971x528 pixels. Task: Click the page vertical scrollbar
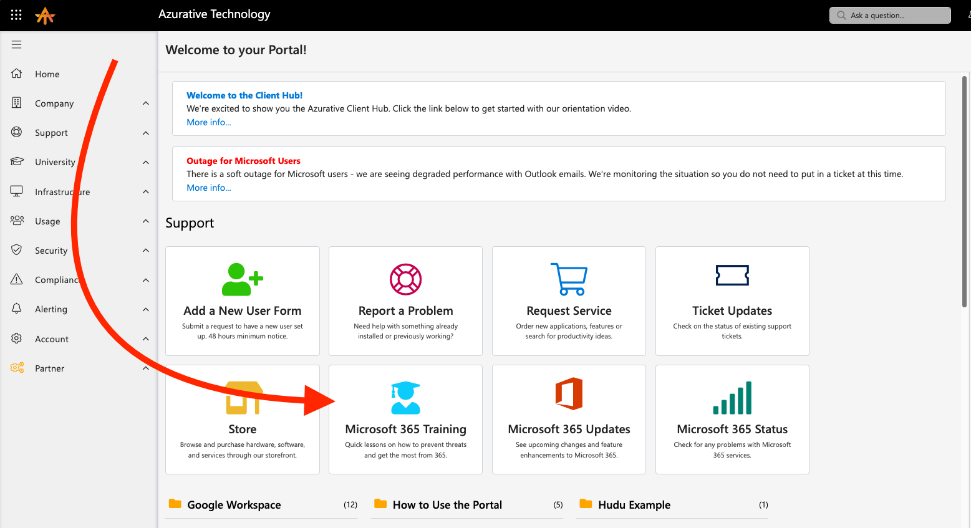tap(964, 191)
